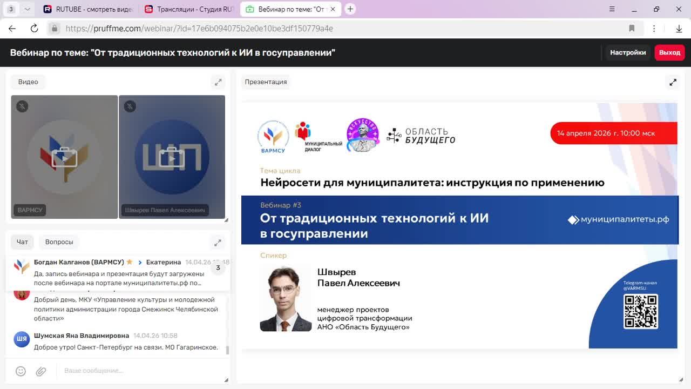This screenshot has width=691, height=389.
Task: Leave webinar with the Выход button
Action: coord(670,52)
